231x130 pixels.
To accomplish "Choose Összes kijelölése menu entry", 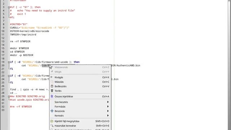I will [x=80, y=96].
